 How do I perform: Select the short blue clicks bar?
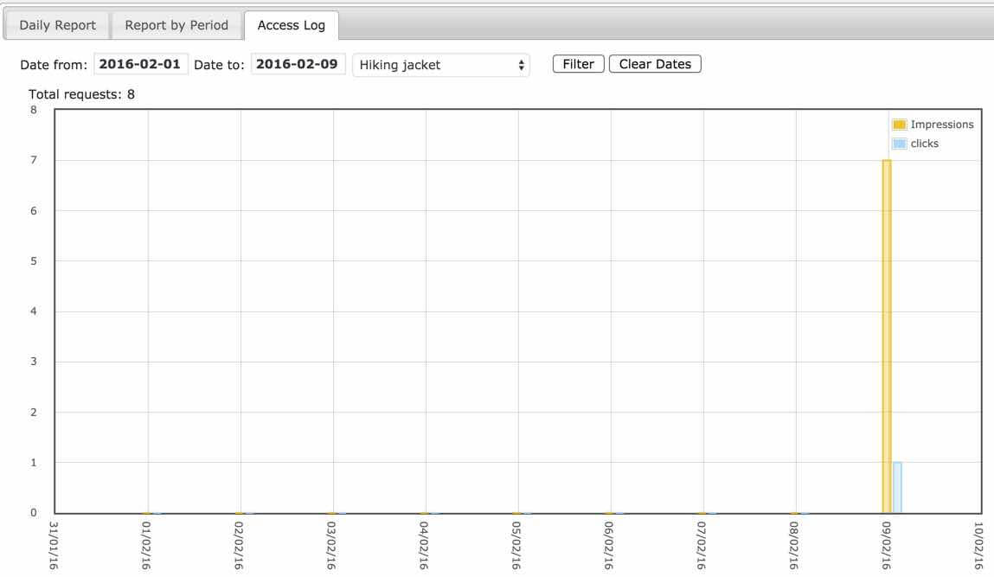click(897, 487)
